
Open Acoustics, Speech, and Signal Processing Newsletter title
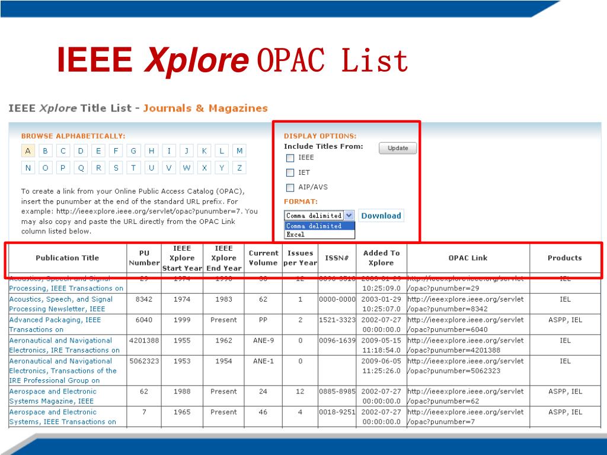click(x=61, y=304)
